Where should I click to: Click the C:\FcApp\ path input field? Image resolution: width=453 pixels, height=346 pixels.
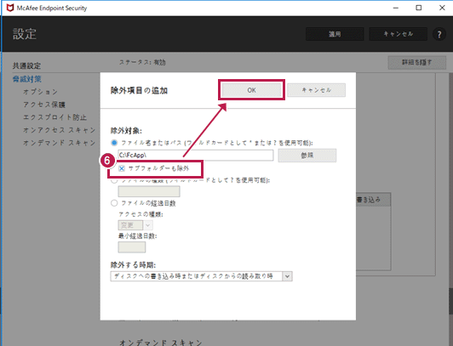coord(196,155)
